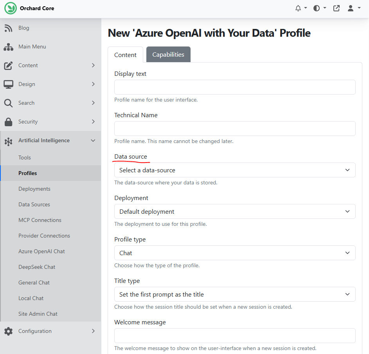
Task: Focus the Display text field
Action: [235, 87]
